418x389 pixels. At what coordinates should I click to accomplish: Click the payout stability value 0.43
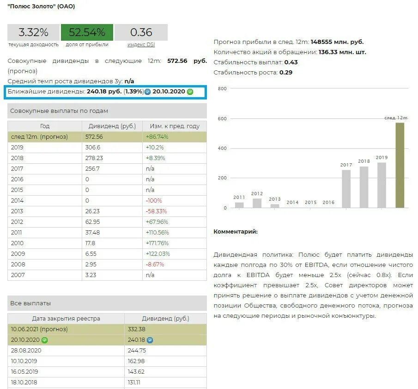pos(291,62)
